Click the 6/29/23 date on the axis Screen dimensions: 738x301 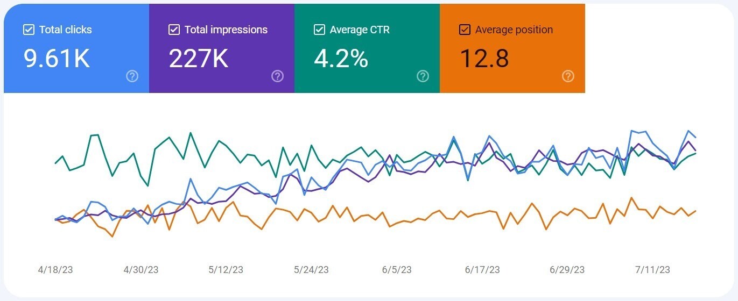click(567, 270)
